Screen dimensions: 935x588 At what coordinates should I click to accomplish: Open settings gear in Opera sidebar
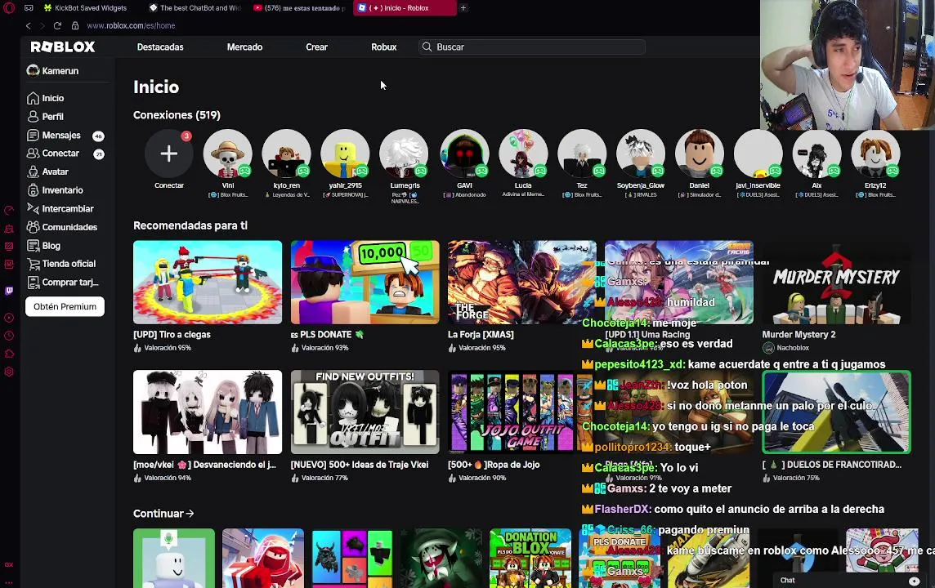[9, 372]
